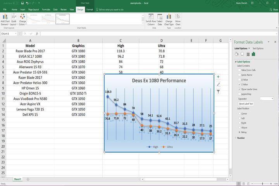Select the second chart style thumbnail
Image resolution: width=279 pixels, height=186 pixels.
pos(48,19)
